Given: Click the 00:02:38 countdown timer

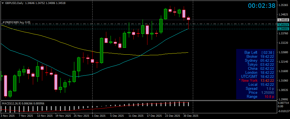Looking at the screenshot, I should [x=262, y=6].
